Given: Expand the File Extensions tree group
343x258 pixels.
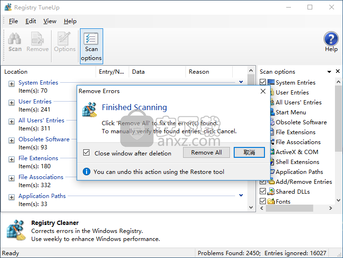Looking at the screenshot, I should tap(11, 159).
